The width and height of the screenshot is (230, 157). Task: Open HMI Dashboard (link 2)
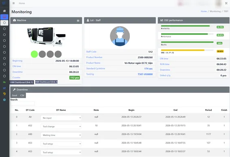[46, 82]
